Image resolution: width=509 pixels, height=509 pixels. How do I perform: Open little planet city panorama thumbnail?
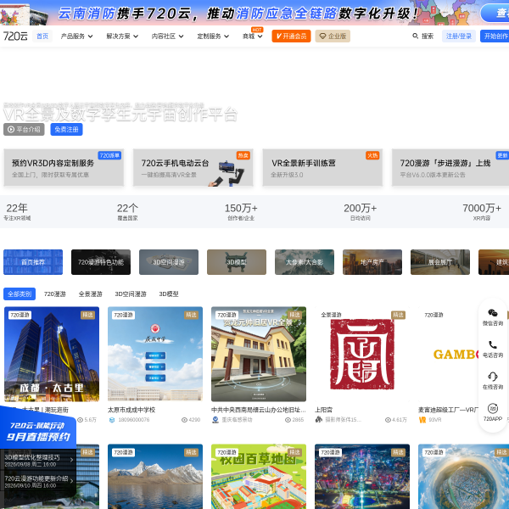coord(463,477)
